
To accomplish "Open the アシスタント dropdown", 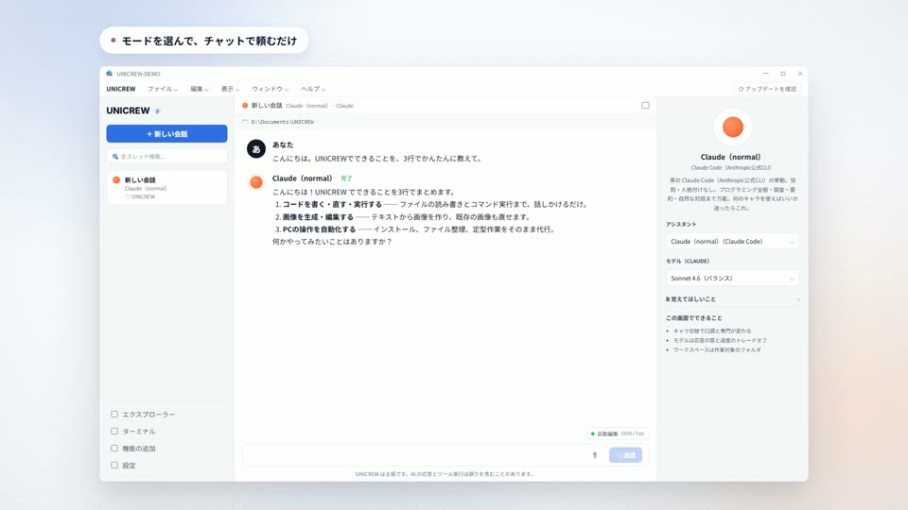I will [732, 241].
